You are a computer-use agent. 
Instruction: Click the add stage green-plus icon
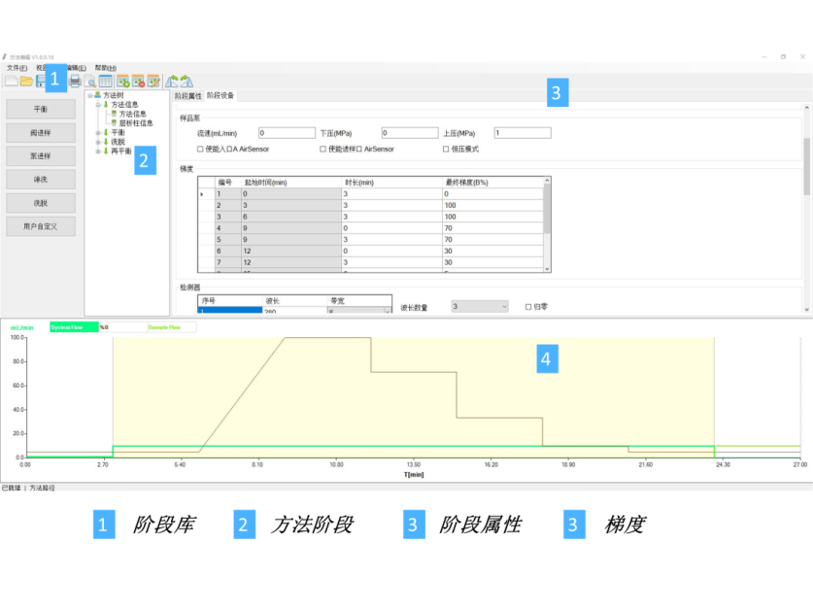(123, 82)
